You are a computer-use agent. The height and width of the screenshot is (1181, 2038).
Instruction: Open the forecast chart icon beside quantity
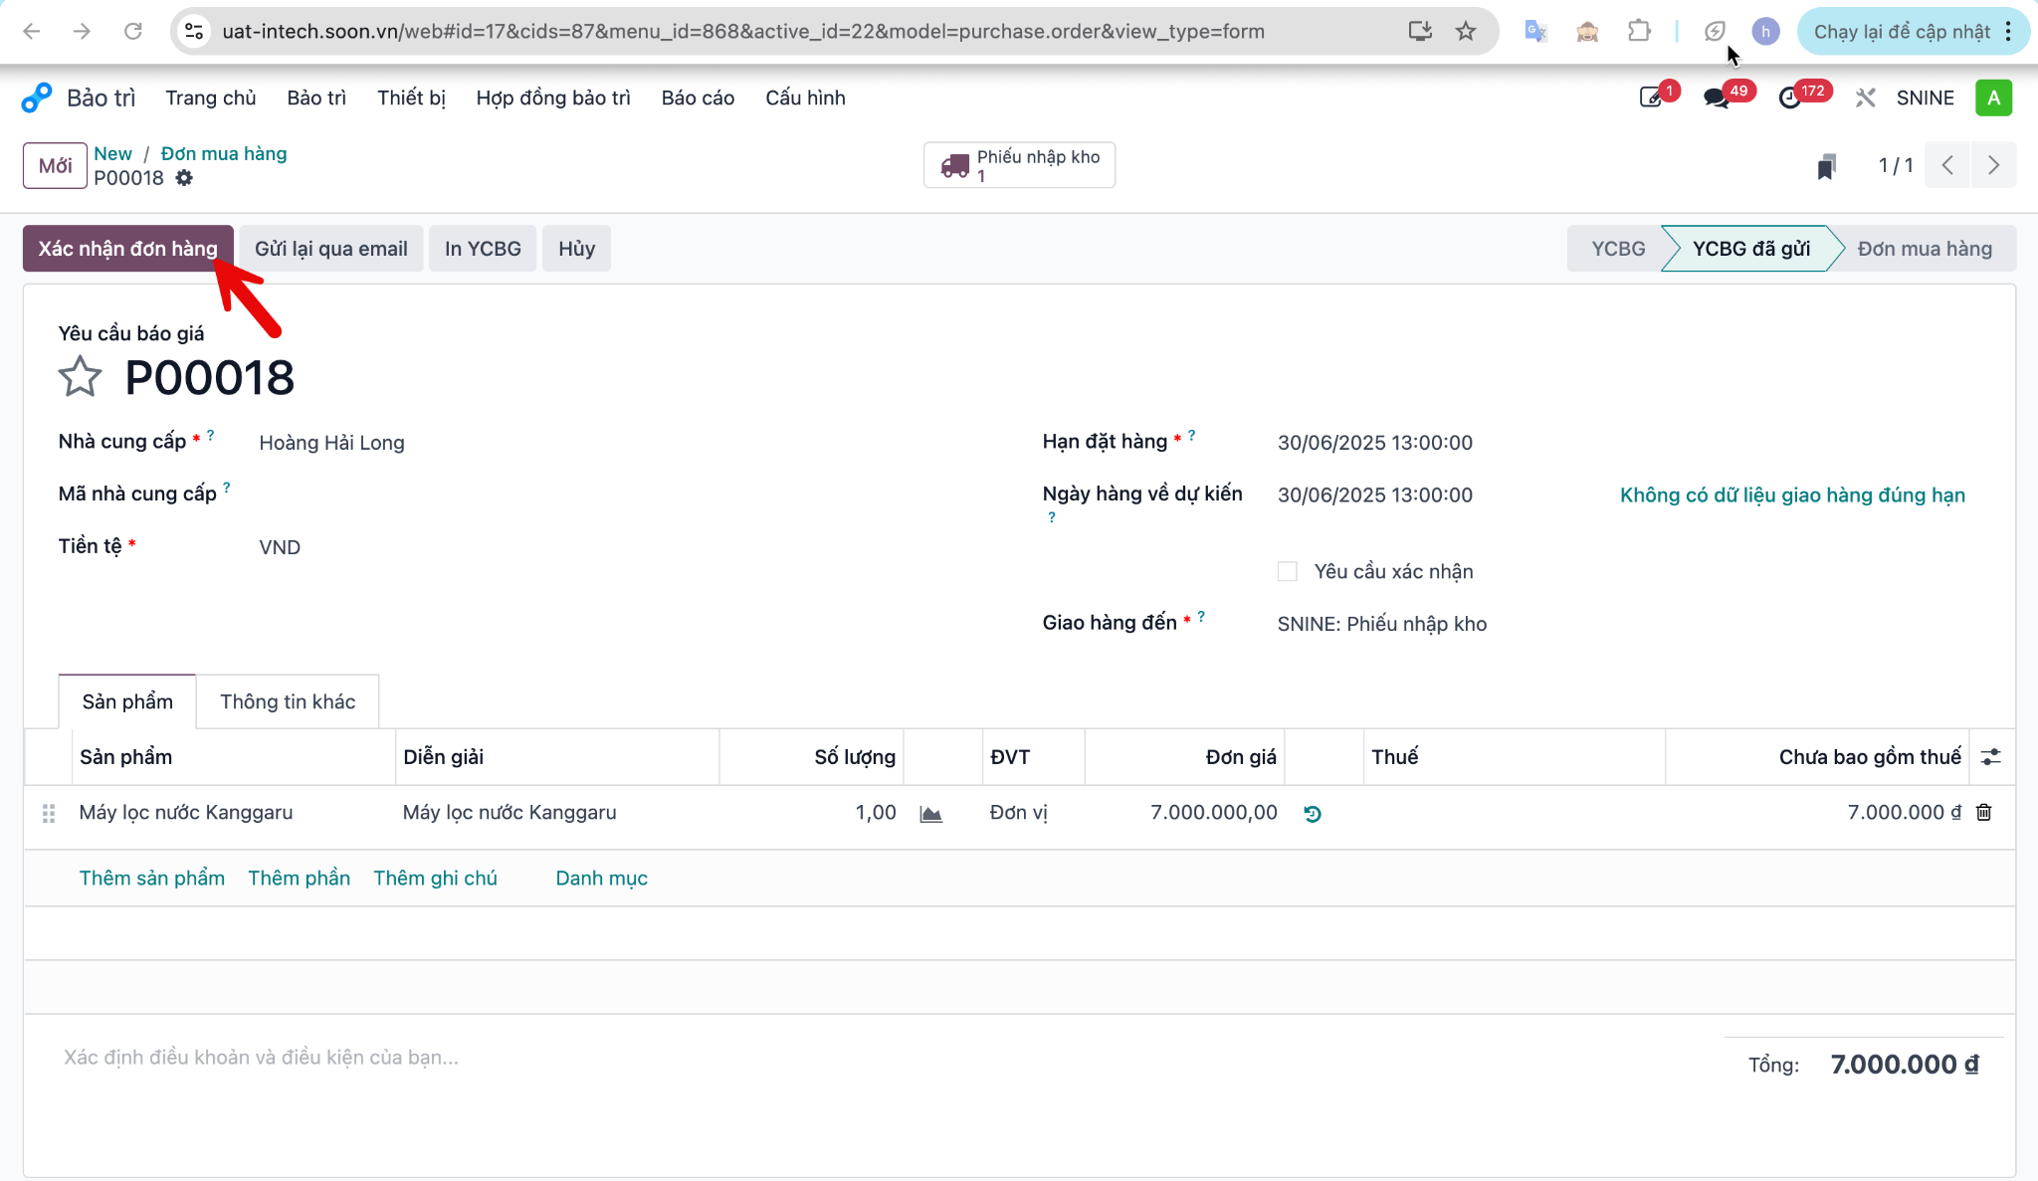(931, 814)
